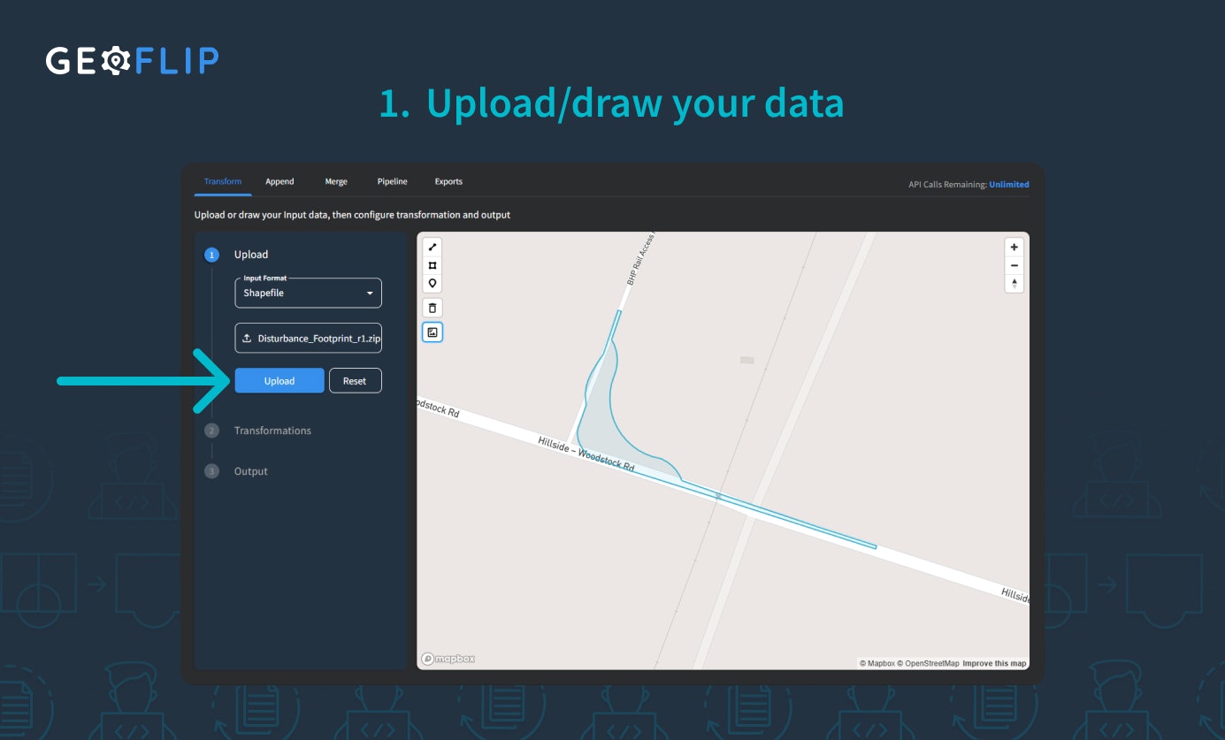Switch to the Transform tab
Screen dimensions: 1225x740
(223, 181)
